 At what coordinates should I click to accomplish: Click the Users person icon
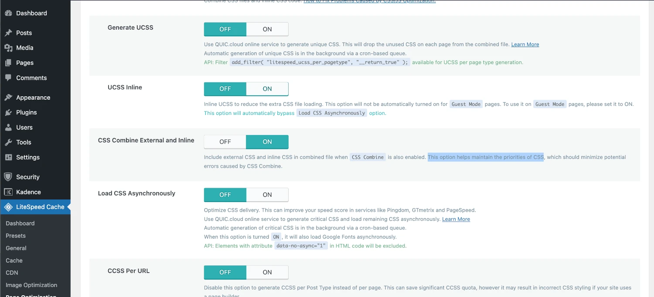click(x=8, y=127)
